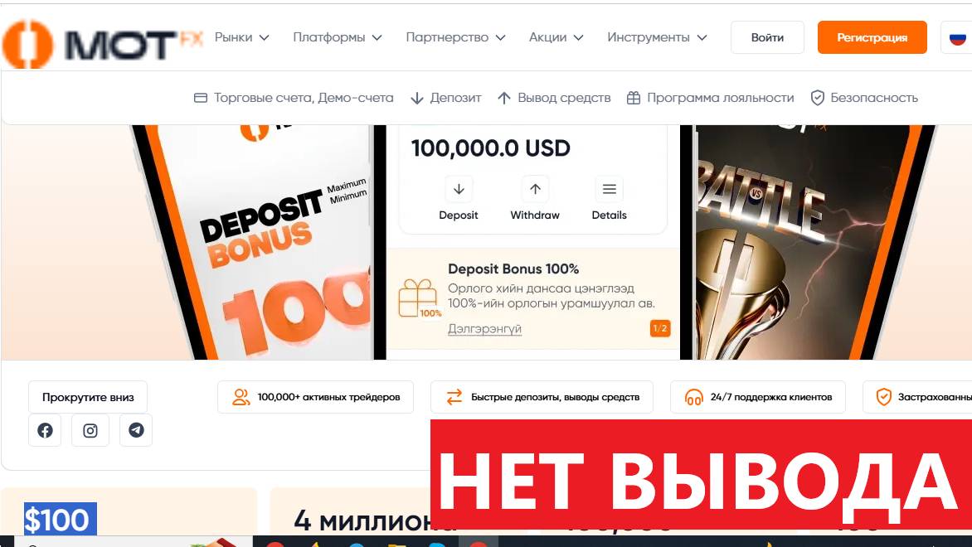Open the Facebook social icon
Image resolution: width=972 pixels, height=547 pixels.
coord(45,430)
